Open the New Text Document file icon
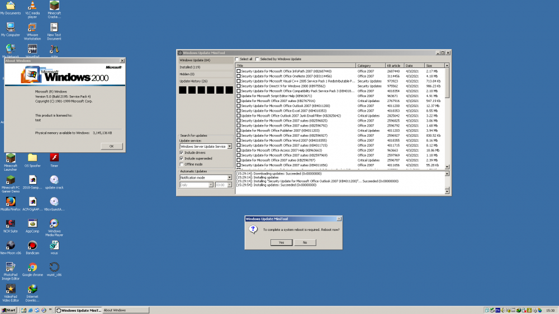Screen dimensions: 559x314 54,31
